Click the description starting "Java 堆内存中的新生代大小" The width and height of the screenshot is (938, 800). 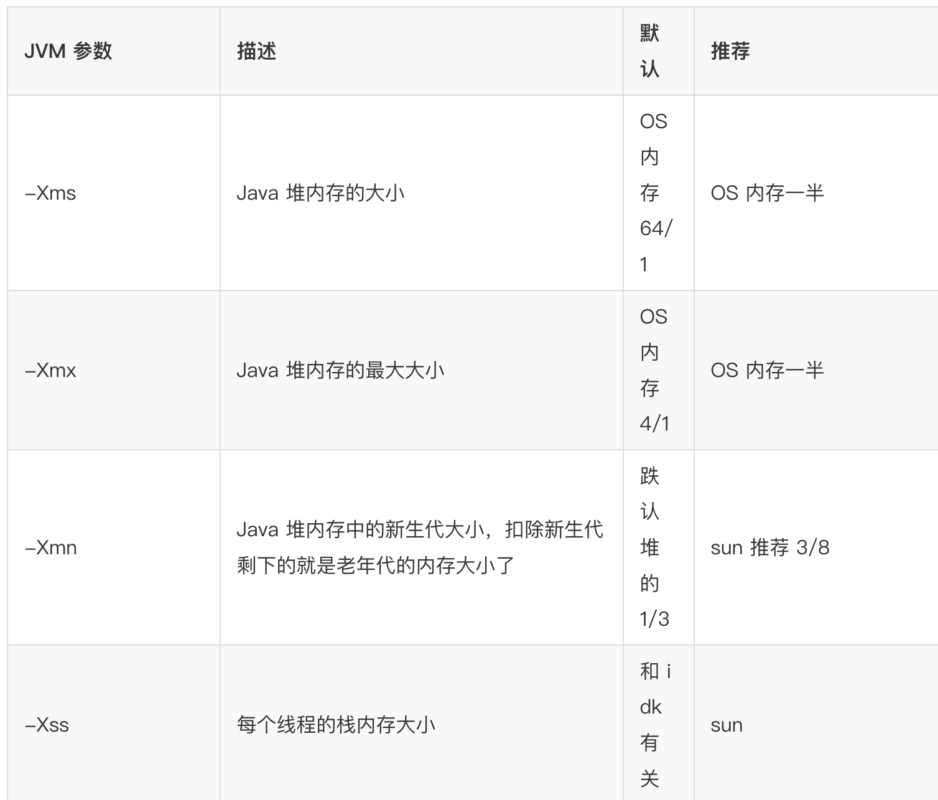(419, 547)
